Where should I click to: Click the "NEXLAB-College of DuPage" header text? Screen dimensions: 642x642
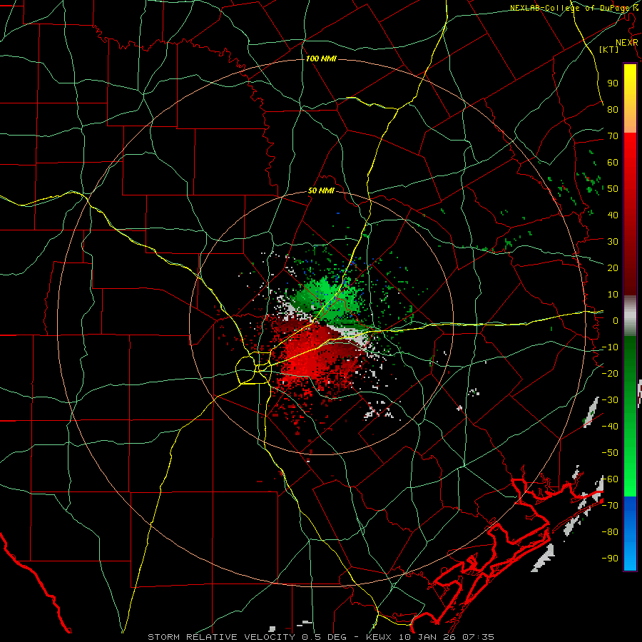(571, 8)
